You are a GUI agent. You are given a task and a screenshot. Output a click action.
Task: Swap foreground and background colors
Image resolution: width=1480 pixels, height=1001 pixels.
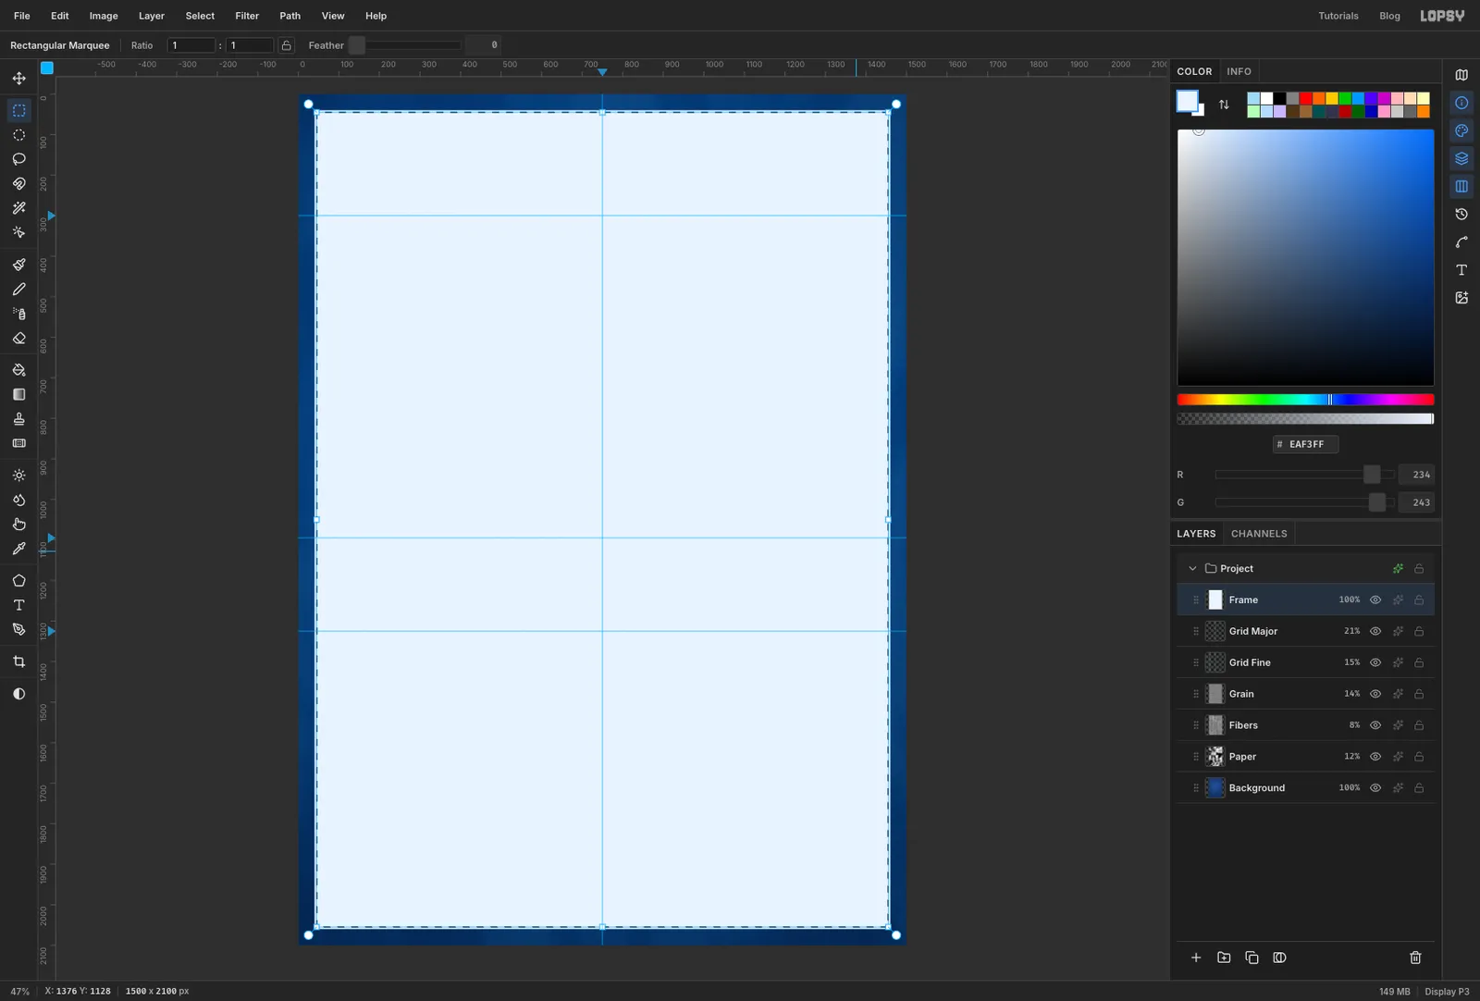pyautogui.click(x=1224, y=105)
